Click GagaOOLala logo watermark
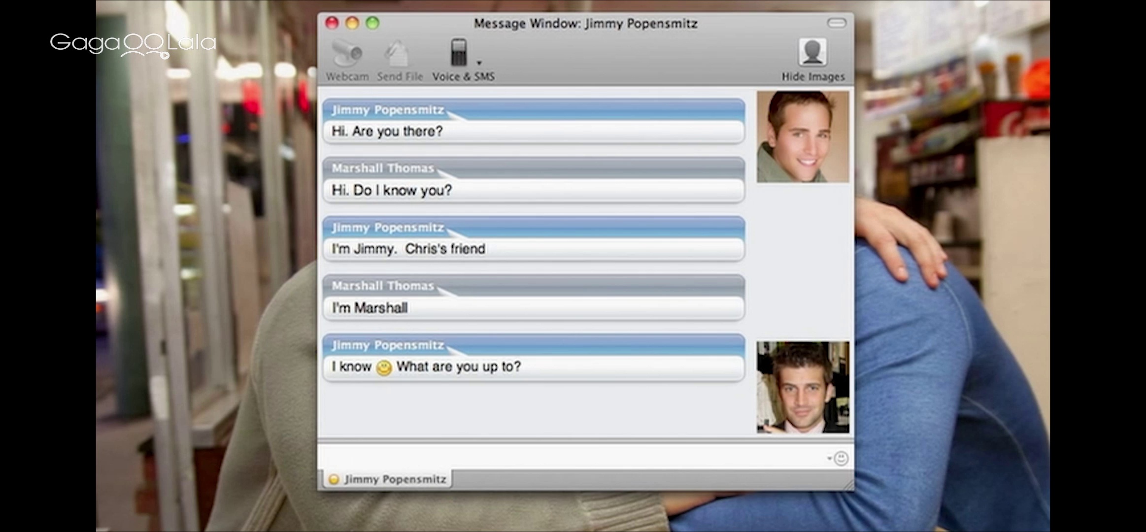This screenshot has height=532, width=1146. pyautogui.click(x=133, y=44)
